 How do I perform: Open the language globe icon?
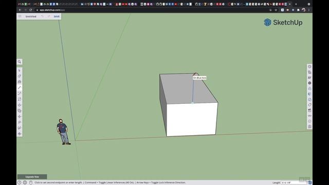click(25, 182)
